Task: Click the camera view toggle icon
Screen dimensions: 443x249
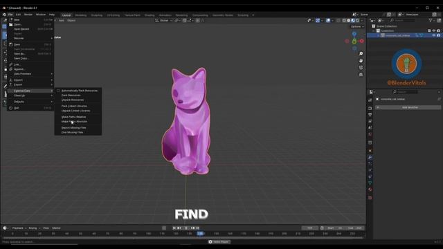Action: (361, 68)
